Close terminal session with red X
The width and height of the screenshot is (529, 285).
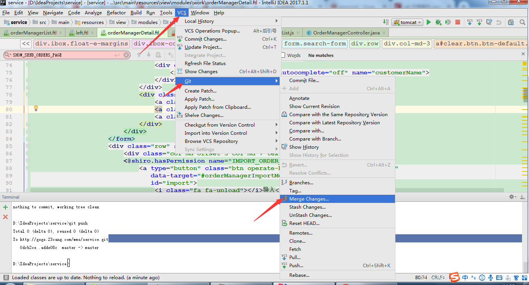pyautogui.click(x=5, y=217)
